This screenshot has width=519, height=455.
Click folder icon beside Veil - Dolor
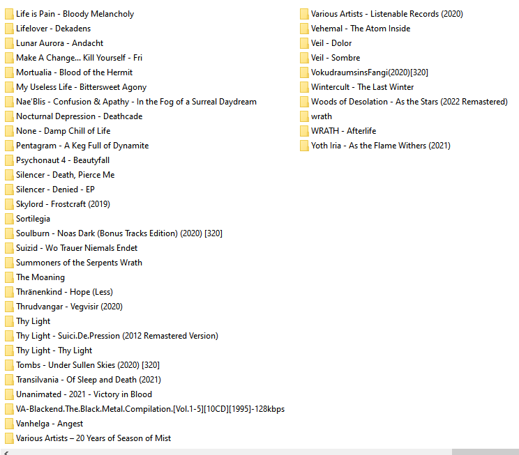click(x=304, y=43)
